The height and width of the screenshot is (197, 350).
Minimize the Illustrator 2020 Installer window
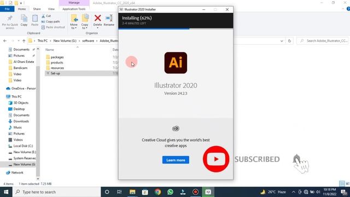click(203, 9)
